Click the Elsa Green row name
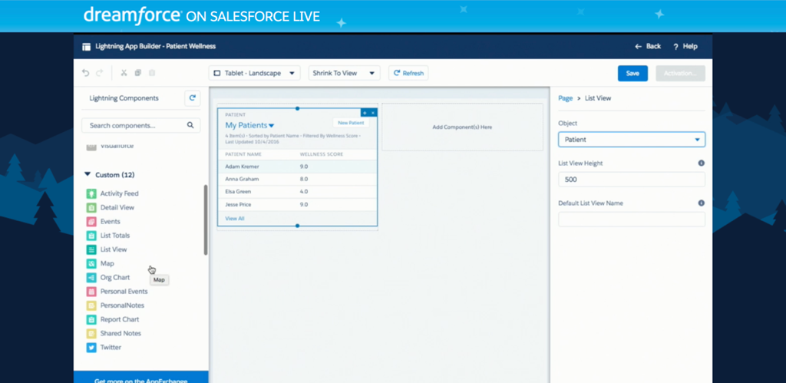The width and height of the screenshot is (786, 383). [x=239, y=192]
